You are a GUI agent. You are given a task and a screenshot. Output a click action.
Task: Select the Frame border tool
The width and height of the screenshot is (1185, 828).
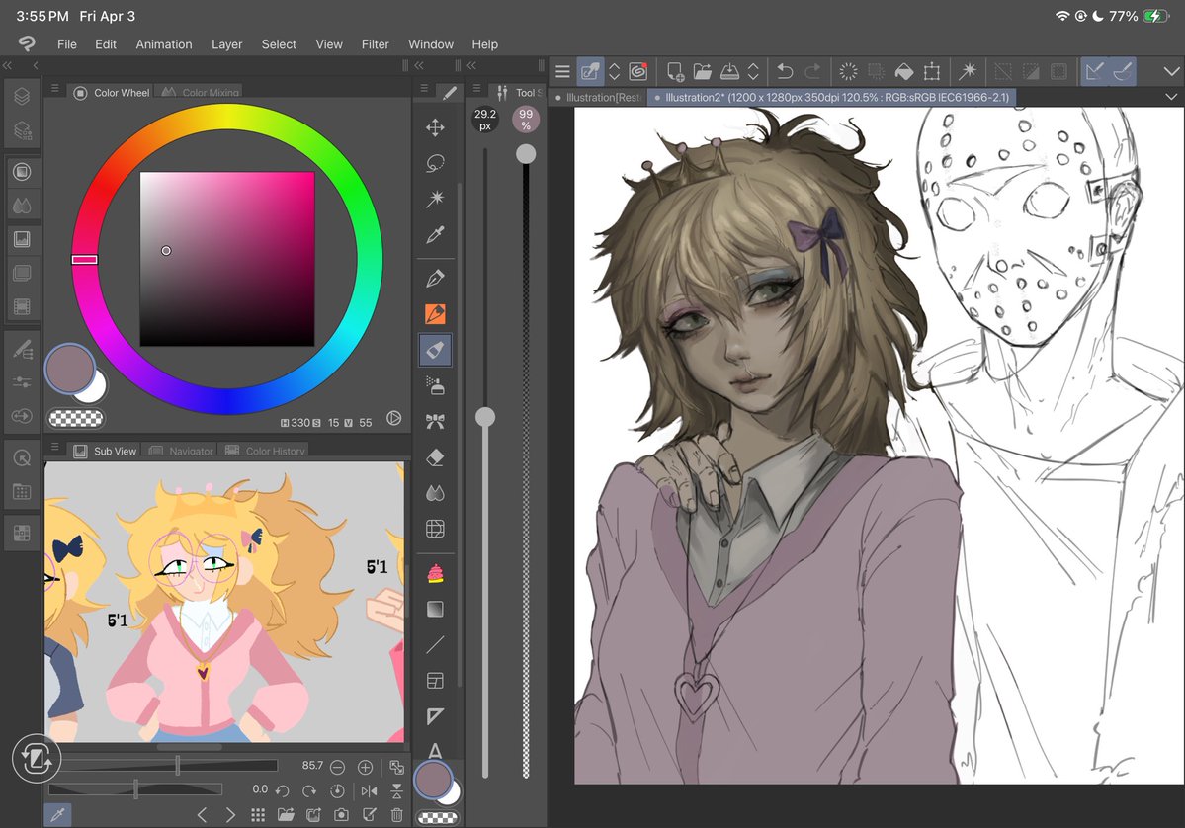click(x=435, y=681)
